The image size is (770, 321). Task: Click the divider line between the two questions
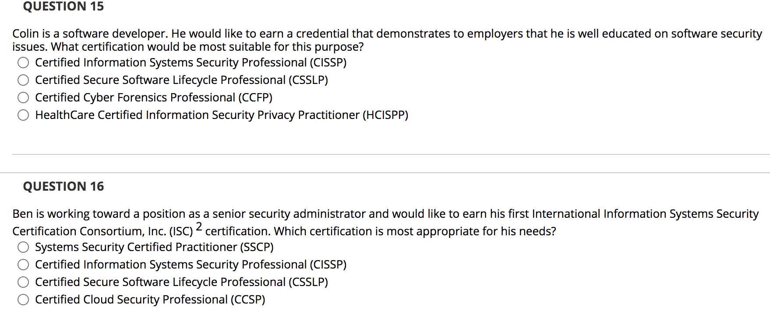coord(385,154)
